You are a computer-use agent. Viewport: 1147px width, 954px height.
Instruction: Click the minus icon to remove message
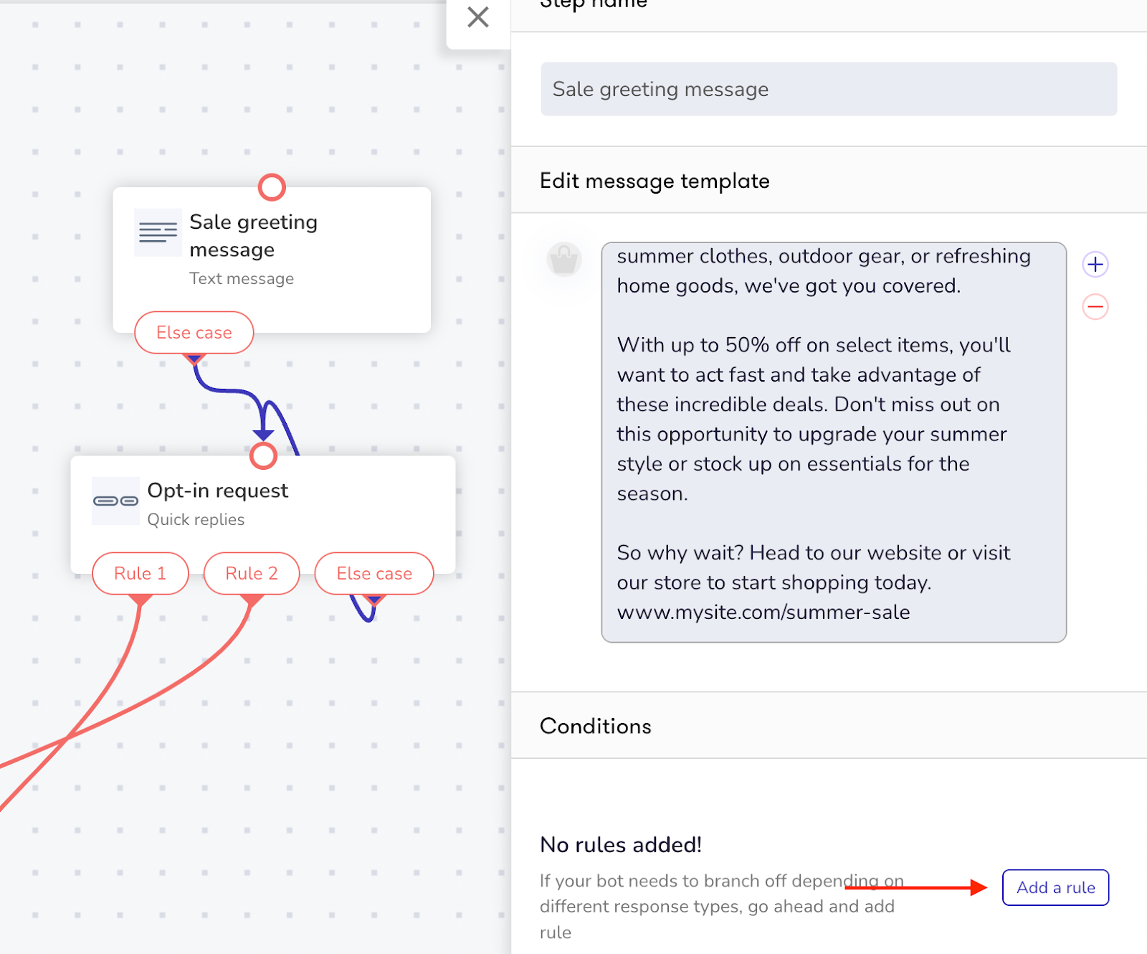click(1095, 307)
